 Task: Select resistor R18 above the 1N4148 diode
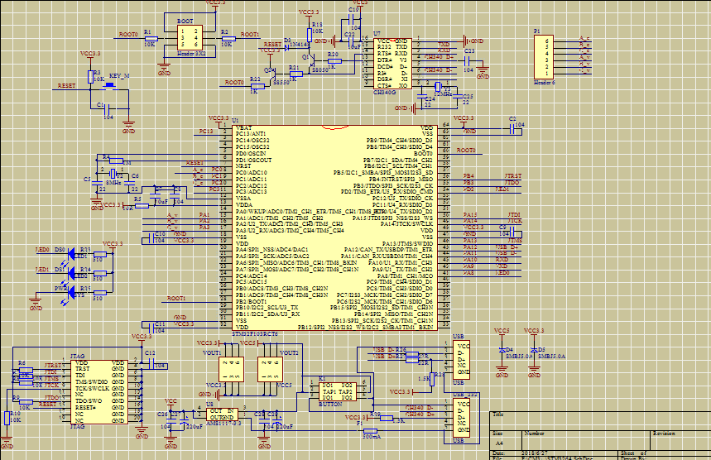tap(310, 35)
